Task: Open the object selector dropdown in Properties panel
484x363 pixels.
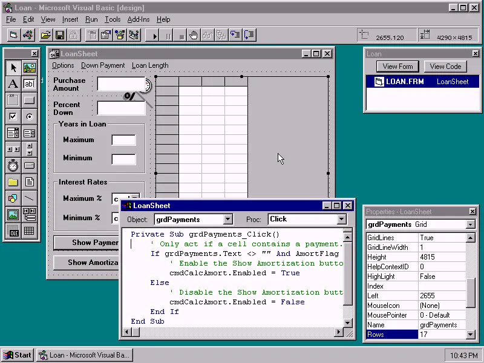Action: coord(471,224)
